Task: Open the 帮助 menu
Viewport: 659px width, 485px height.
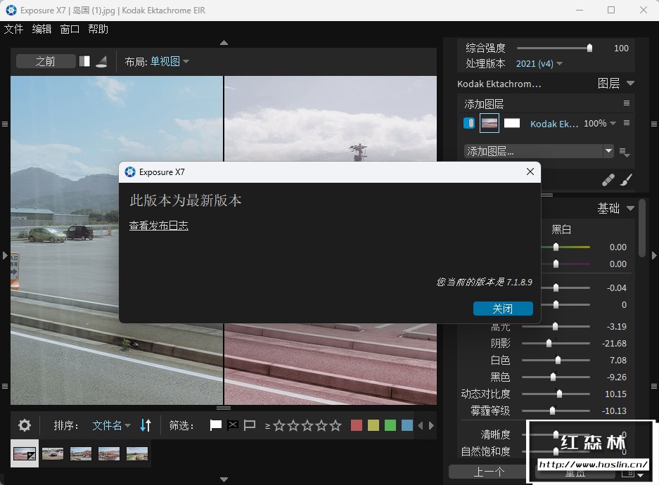Action: point(98,29)
